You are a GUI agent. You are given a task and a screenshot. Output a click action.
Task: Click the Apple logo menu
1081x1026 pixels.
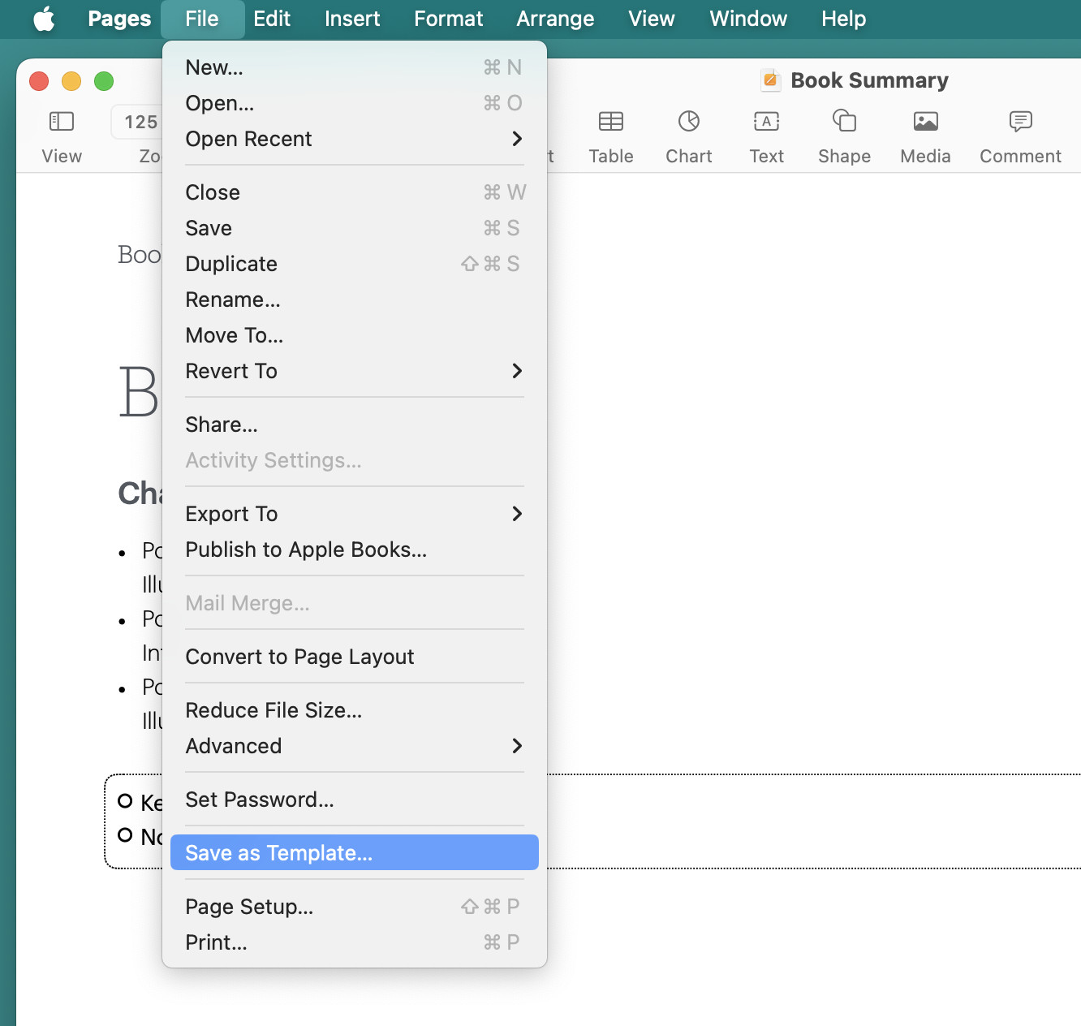click(44, 18)
